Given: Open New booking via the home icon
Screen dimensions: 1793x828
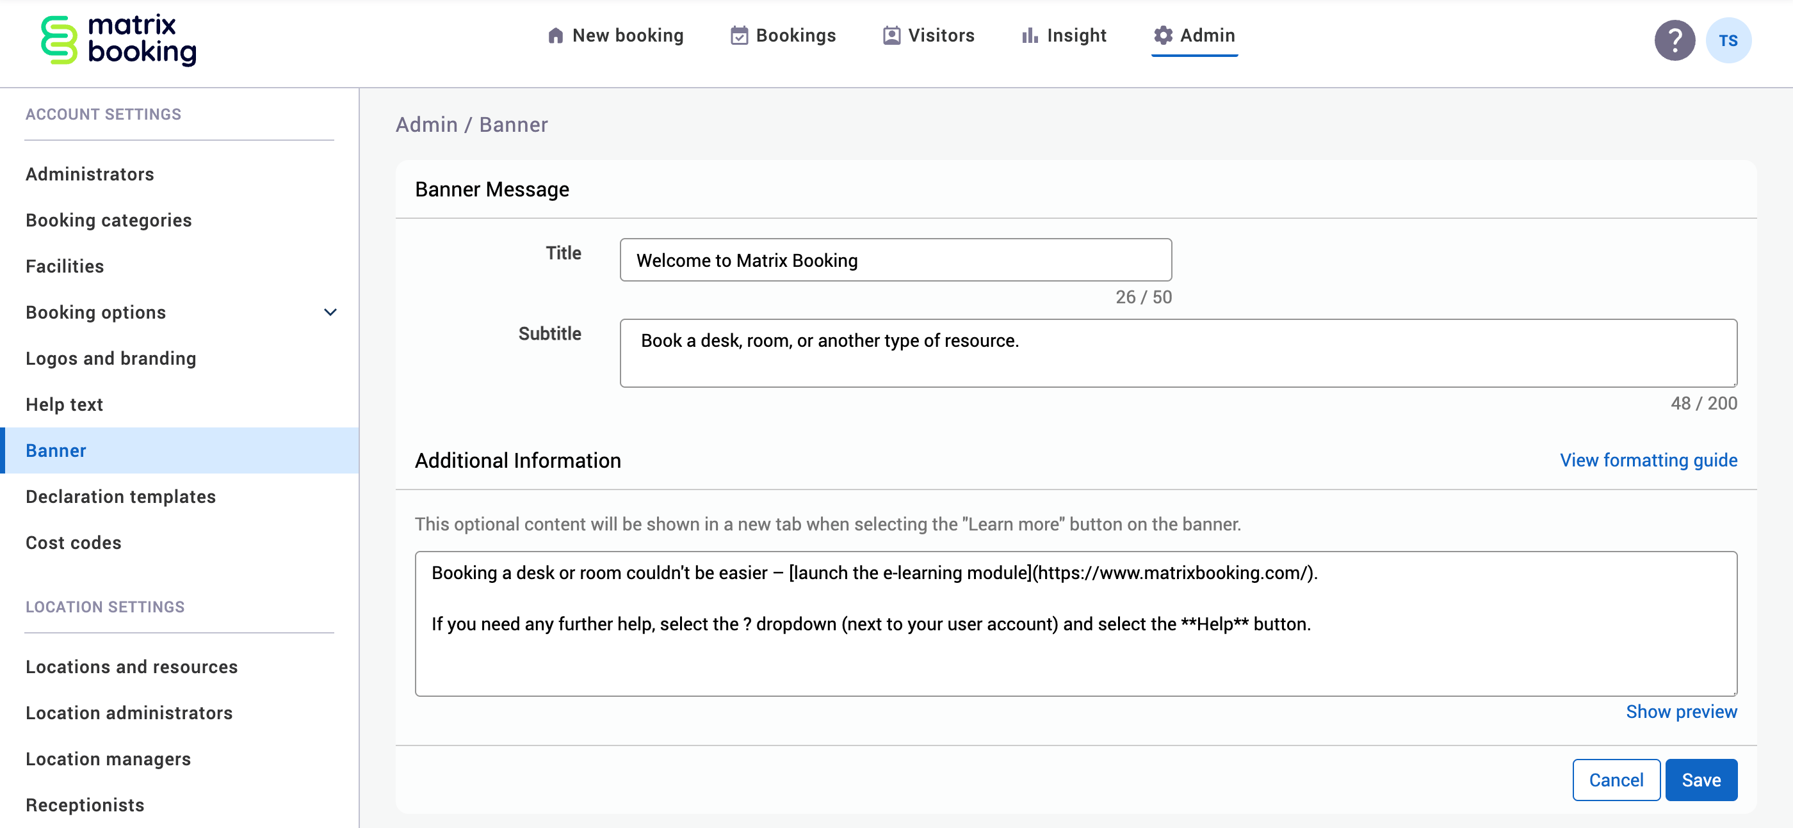Looking at the screenshot, I should point(556,35).
